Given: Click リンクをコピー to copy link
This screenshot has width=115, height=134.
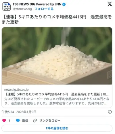Looking at the screenshot, I should [50, 121].
